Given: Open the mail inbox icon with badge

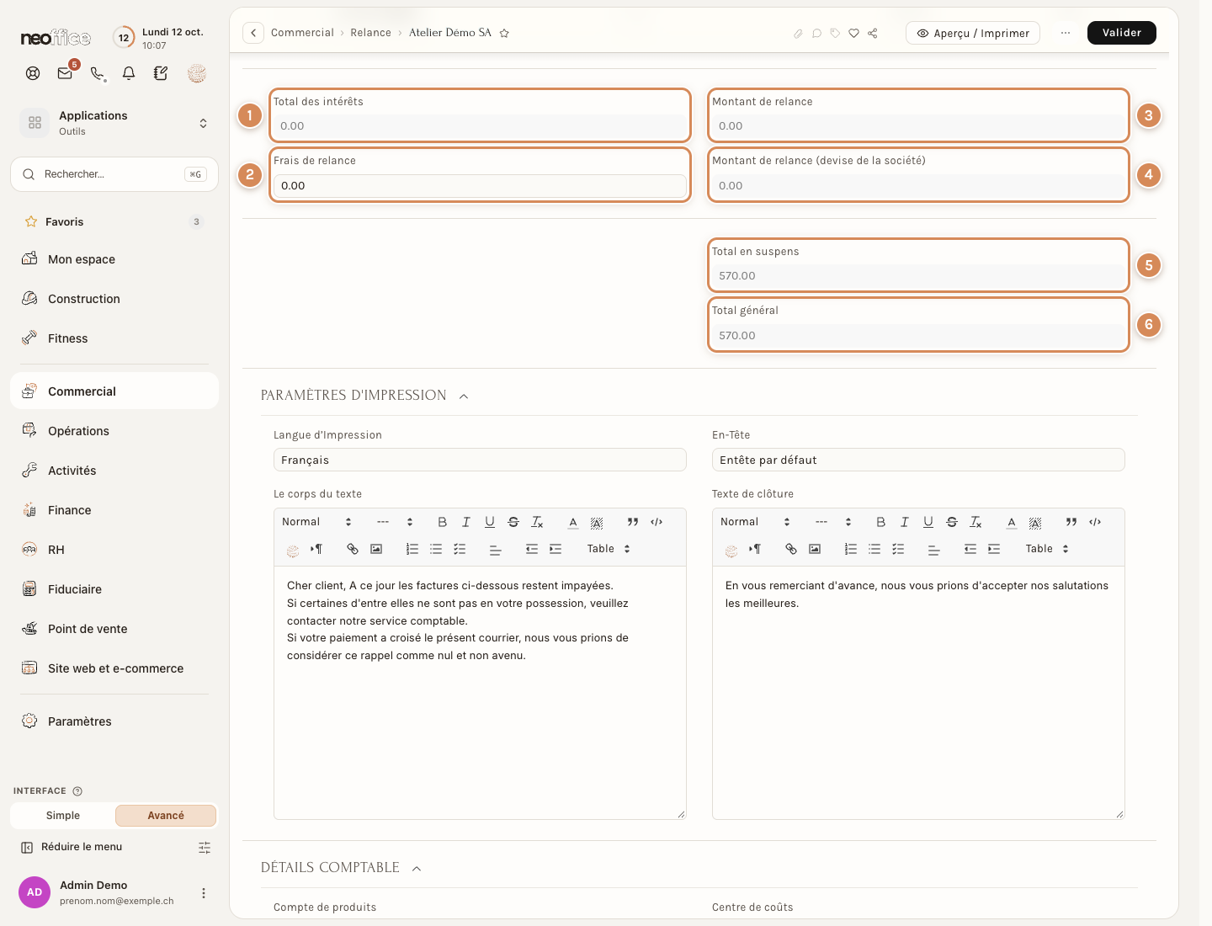Looking at the screenshot, I should (65, 73).
